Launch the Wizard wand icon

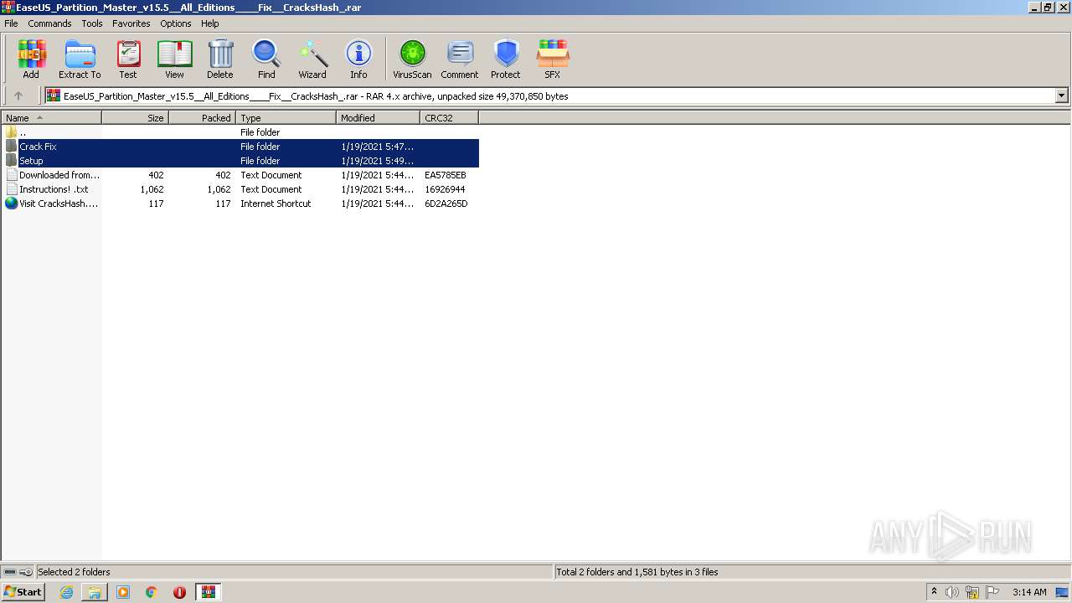coord(312,59)
